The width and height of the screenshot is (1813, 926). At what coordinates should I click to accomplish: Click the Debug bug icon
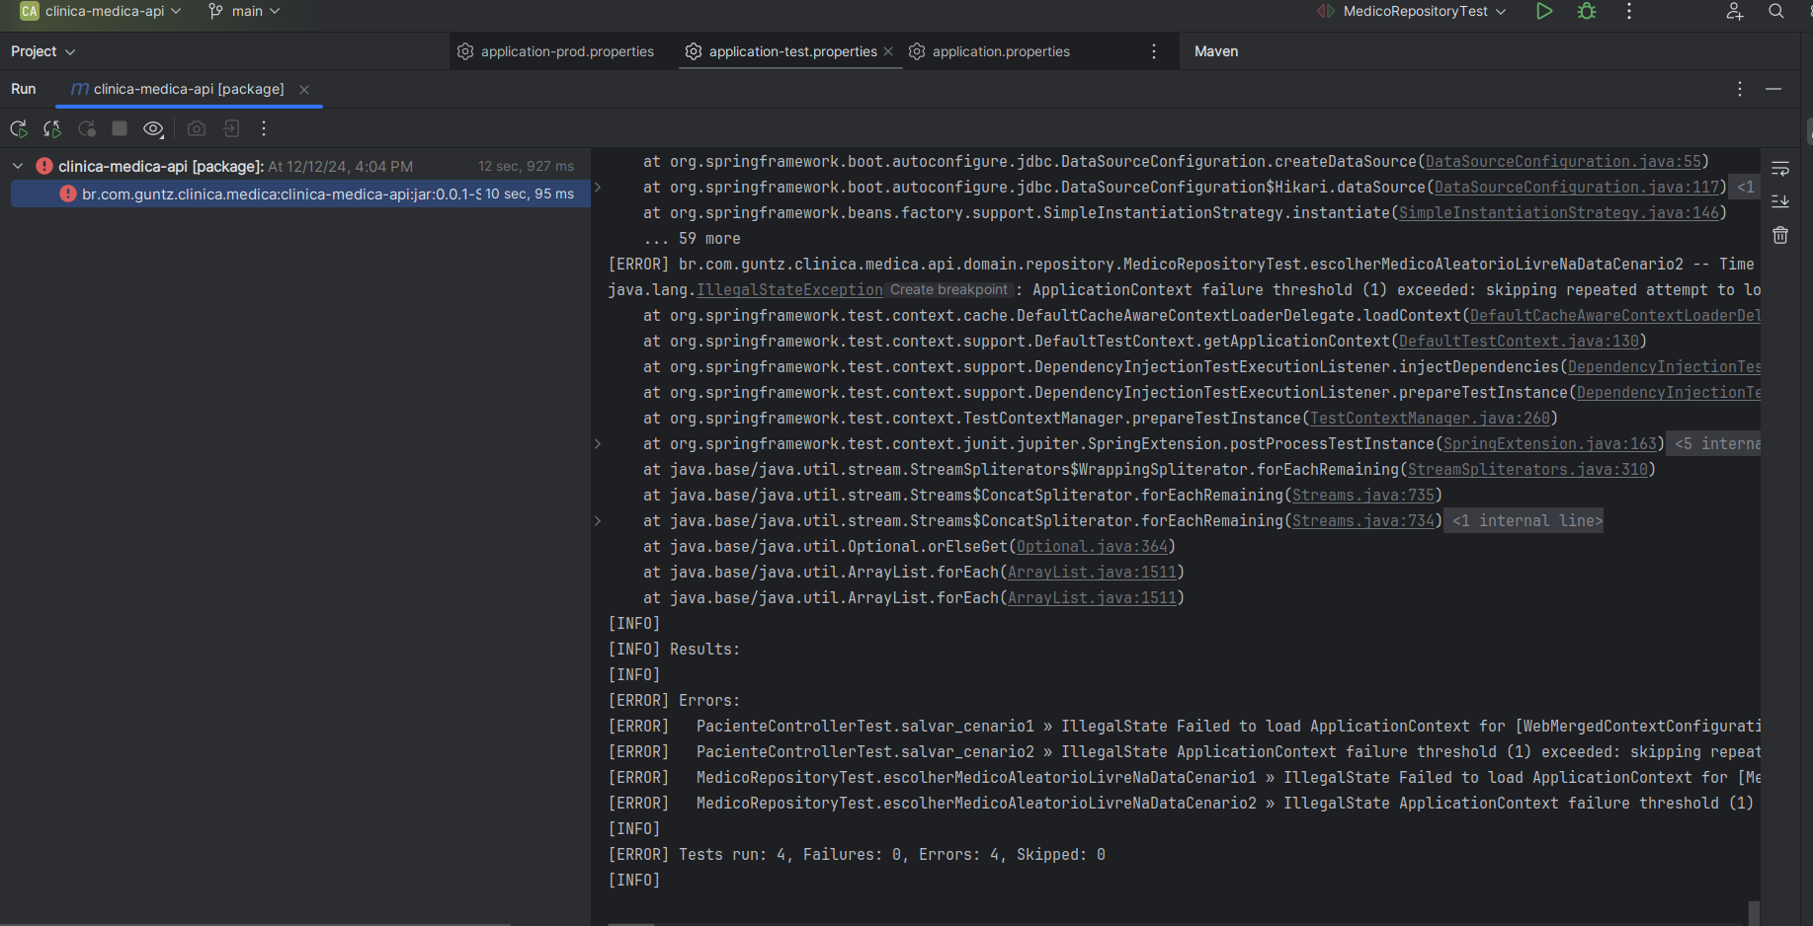pyautogui.click(x=1587, y=11)
